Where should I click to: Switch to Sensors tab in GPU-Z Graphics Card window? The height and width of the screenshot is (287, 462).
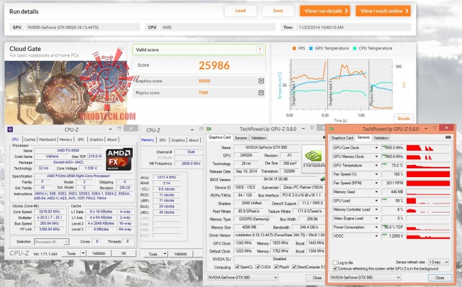coord(241,138)
